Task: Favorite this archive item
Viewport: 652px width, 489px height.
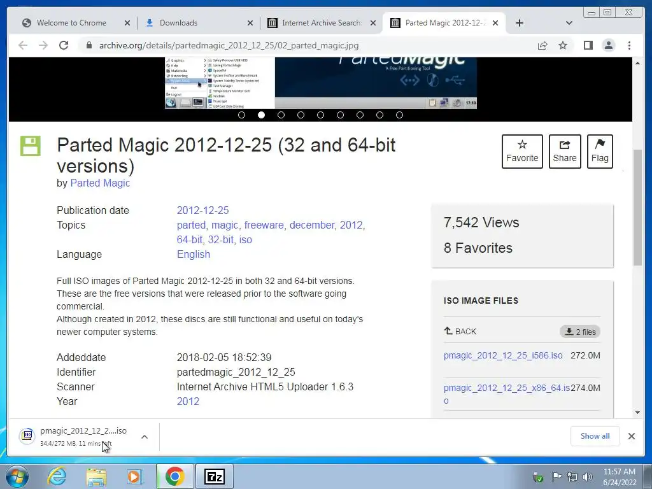Action: tap(522, 152)
